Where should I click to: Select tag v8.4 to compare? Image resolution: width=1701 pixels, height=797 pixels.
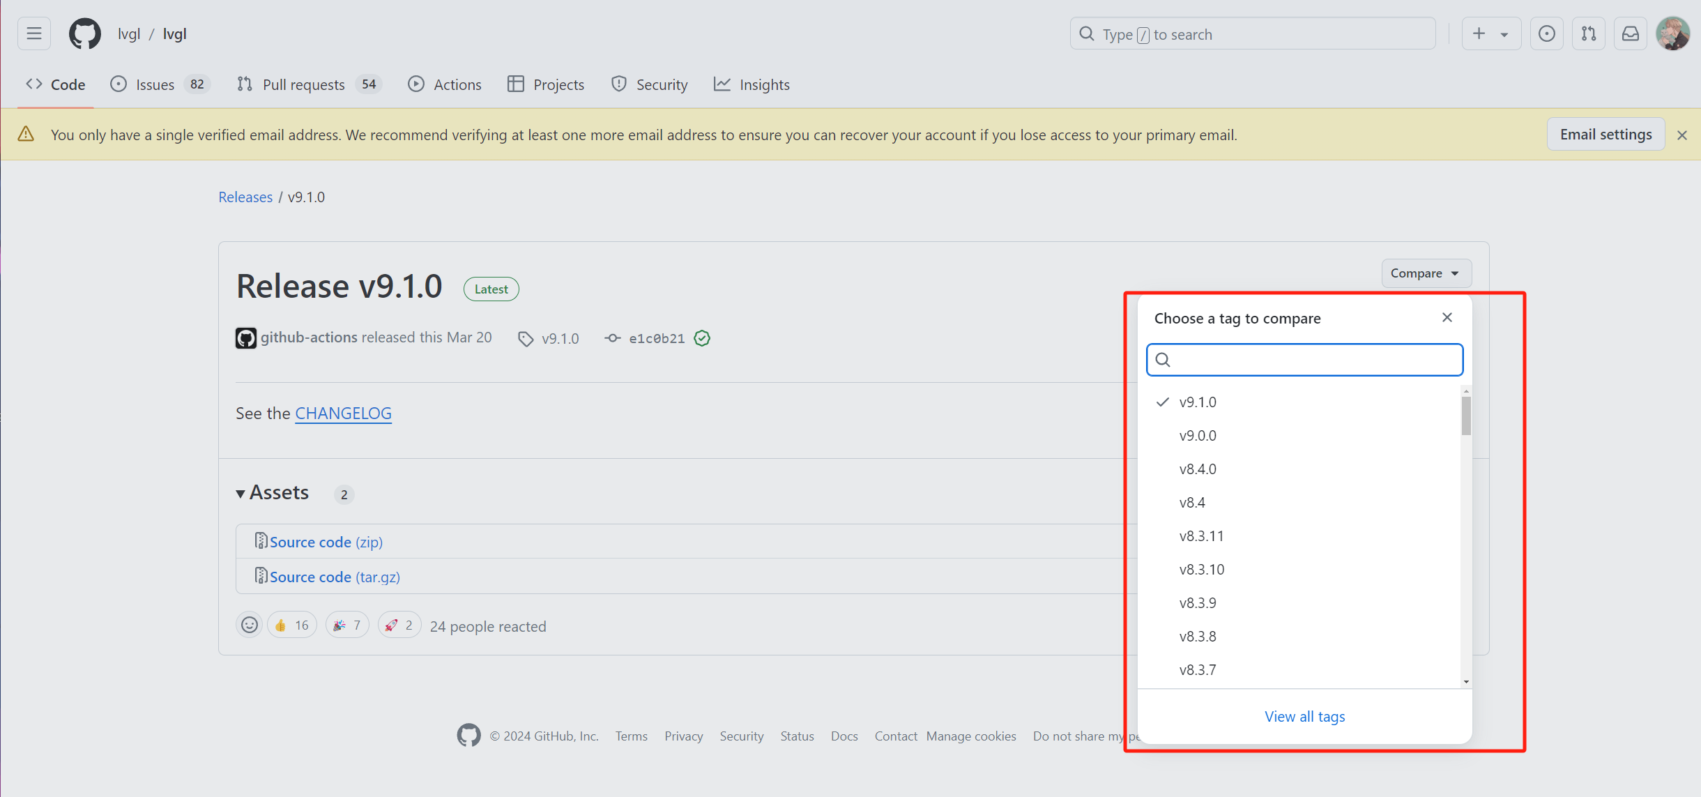click(x=1299, y=503)
